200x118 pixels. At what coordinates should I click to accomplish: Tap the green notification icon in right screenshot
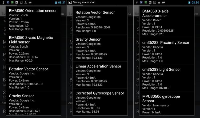point(146,2)
